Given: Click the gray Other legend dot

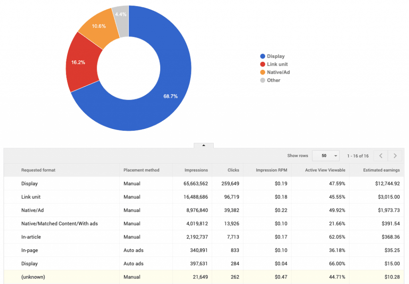Looking at the screenshot, I should [x=262, y=80].
